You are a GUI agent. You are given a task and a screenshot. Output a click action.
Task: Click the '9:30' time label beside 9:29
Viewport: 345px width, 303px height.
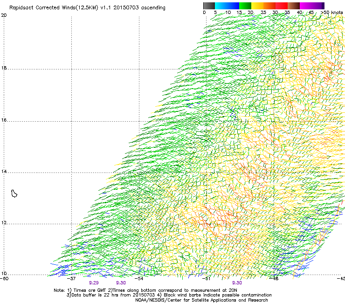tap(121, 283)
